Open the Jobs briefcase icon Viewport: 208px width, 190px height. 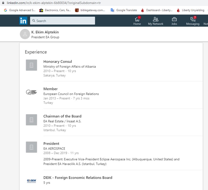click(174, 21)
